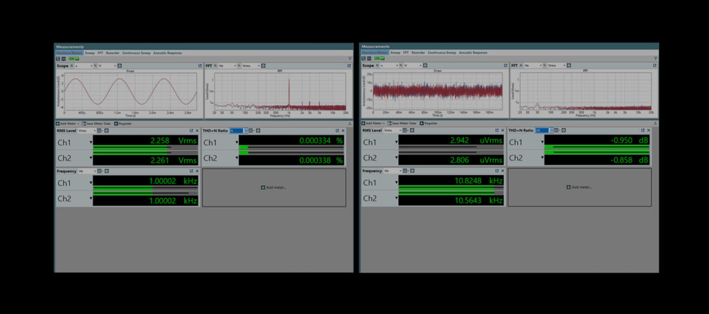Select Monitors/Meters tab in sine-wave window

70,53
